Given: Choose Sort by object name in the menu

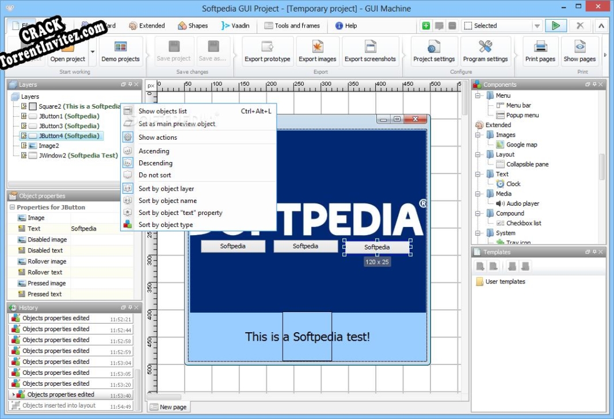Looking at the screenshot, I should pos(166,201).
